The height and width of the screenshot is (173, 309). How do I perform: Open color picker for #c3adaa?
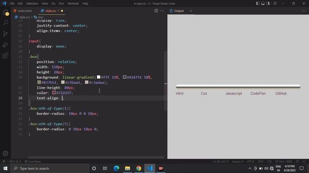pos(86,82)
